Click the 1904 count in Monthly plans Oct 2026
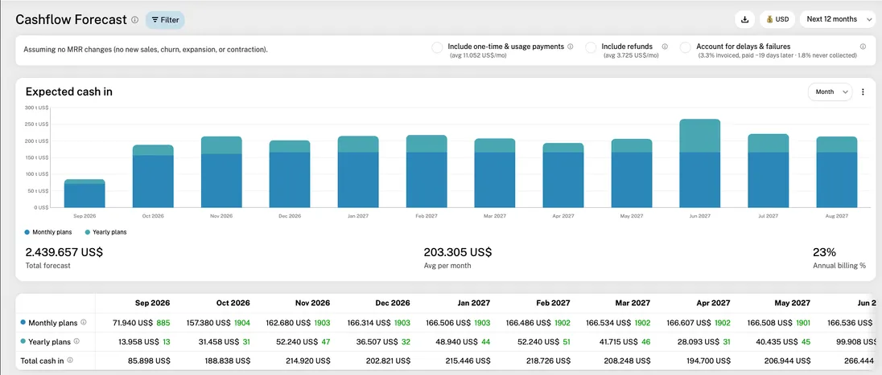Viewport: 882px width, 375px height. pos(242,323)
